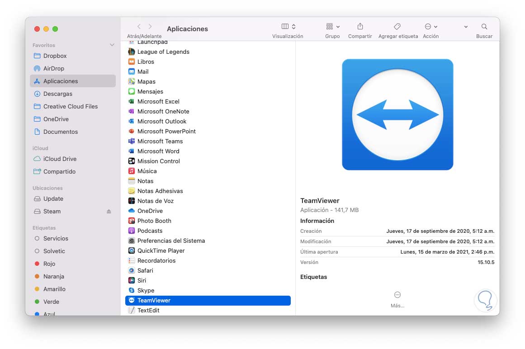Expand the toolbar overflow chevron
Image resolution: width=525 pixels, height=349 pixels.
(466, 27)
